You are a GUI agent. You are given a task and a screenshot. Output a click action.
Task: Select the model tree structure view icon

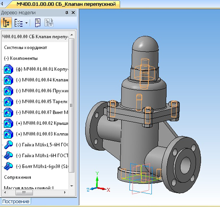click(x=6, y=23)
